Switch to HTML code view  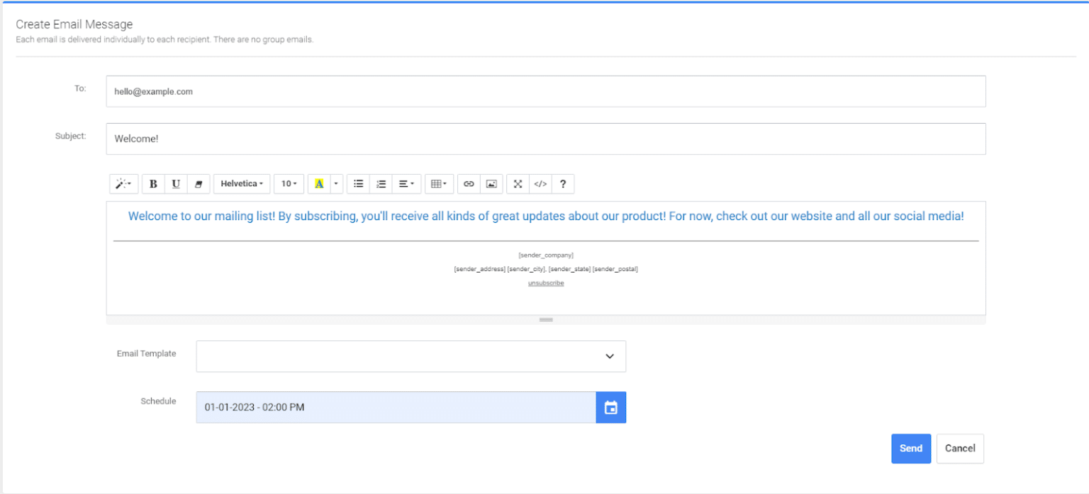pos(540,183)
